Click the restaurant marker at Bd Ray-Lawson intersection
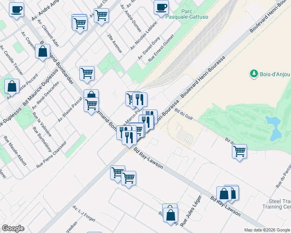 pyautogui.click(x=130, y=138)
